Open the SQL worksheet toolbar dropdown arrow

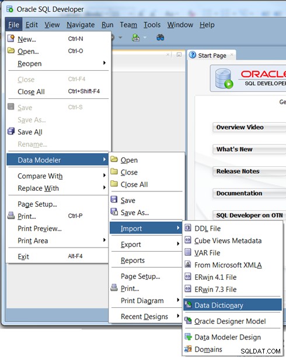point(145,37)
